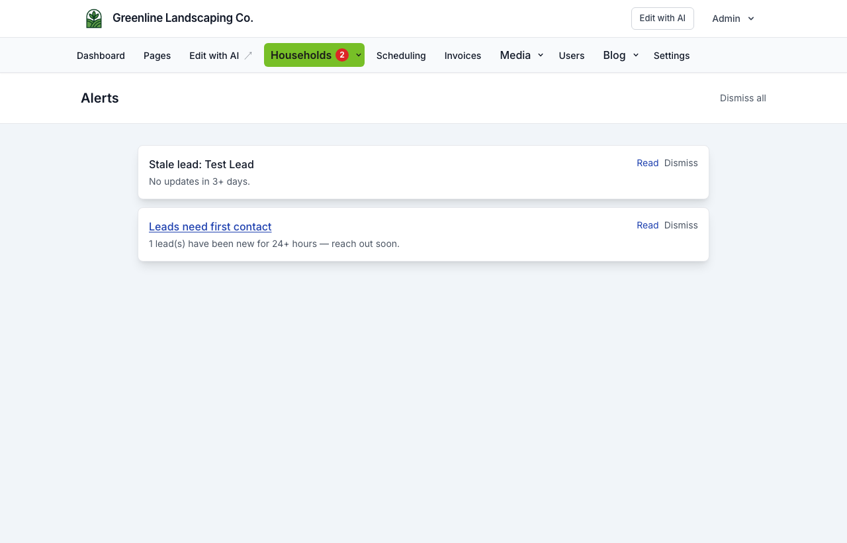Click the Stale lead: Test Lead title
The height and width of the screenshot is (543, 847).
(201, 164)
